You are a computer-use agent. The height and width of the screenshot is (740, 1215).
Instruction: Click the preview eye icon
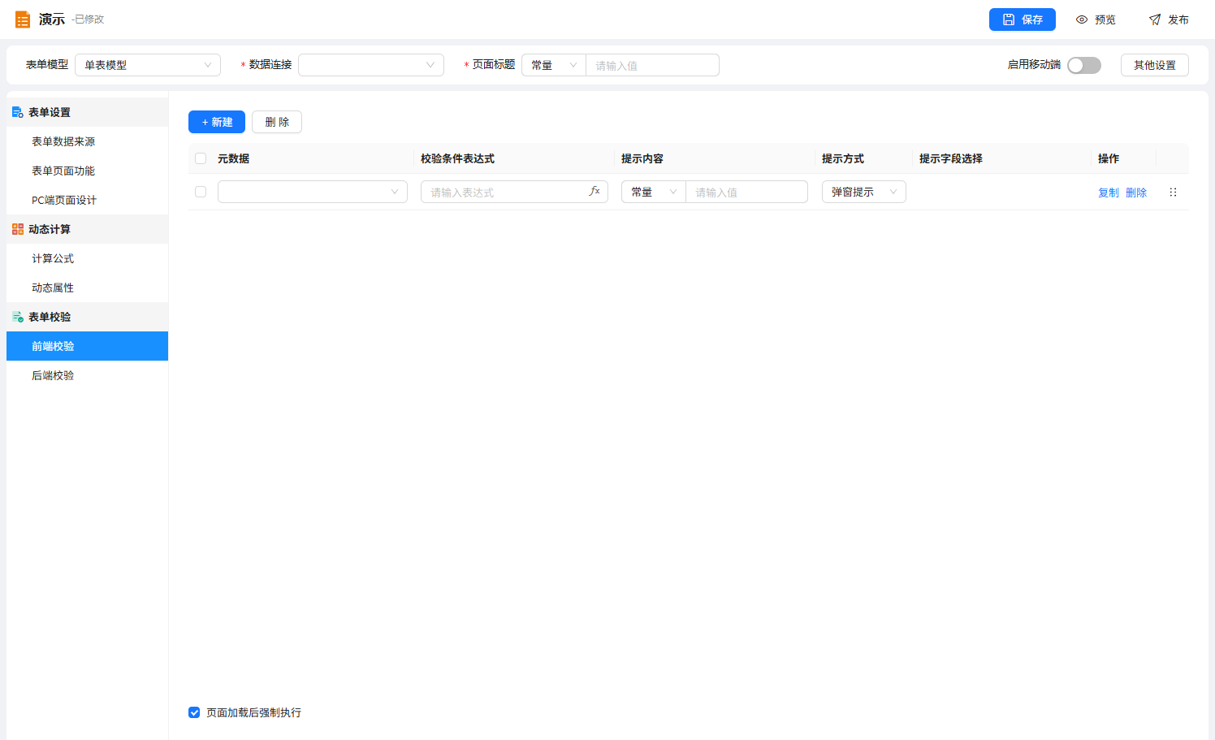tap(1082, 19)
